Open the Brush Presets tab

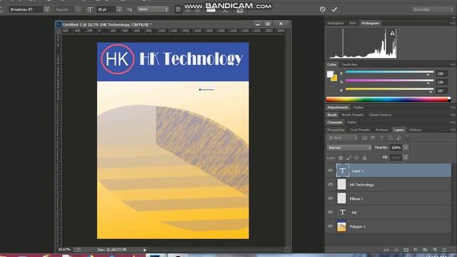pyautogui.click(x=353, y=115)
